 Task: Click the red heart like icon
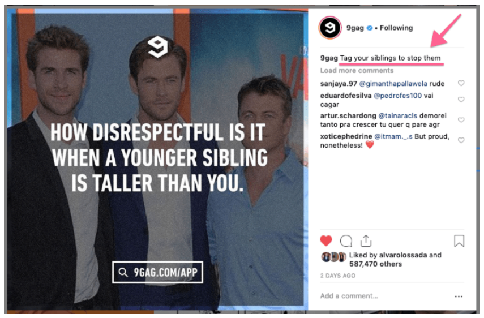(326, 240)
